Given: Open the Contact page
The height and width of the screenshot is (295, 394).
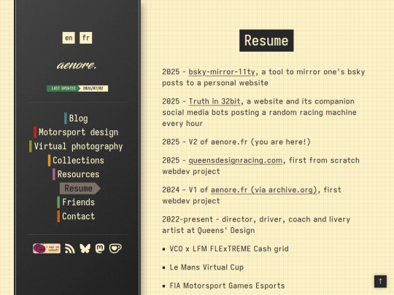Looking at the screenshot, I should 76,216.
